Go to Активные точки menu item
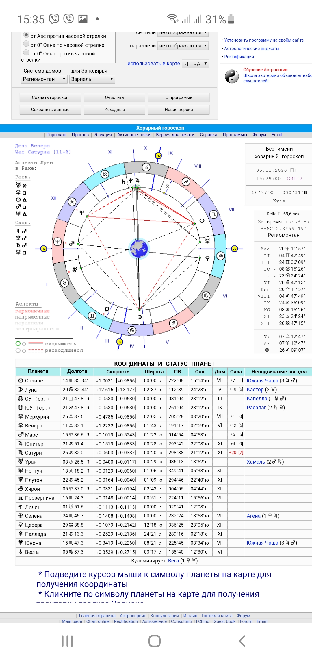Screen dimensions: 312x659 (x=134, y=135)
